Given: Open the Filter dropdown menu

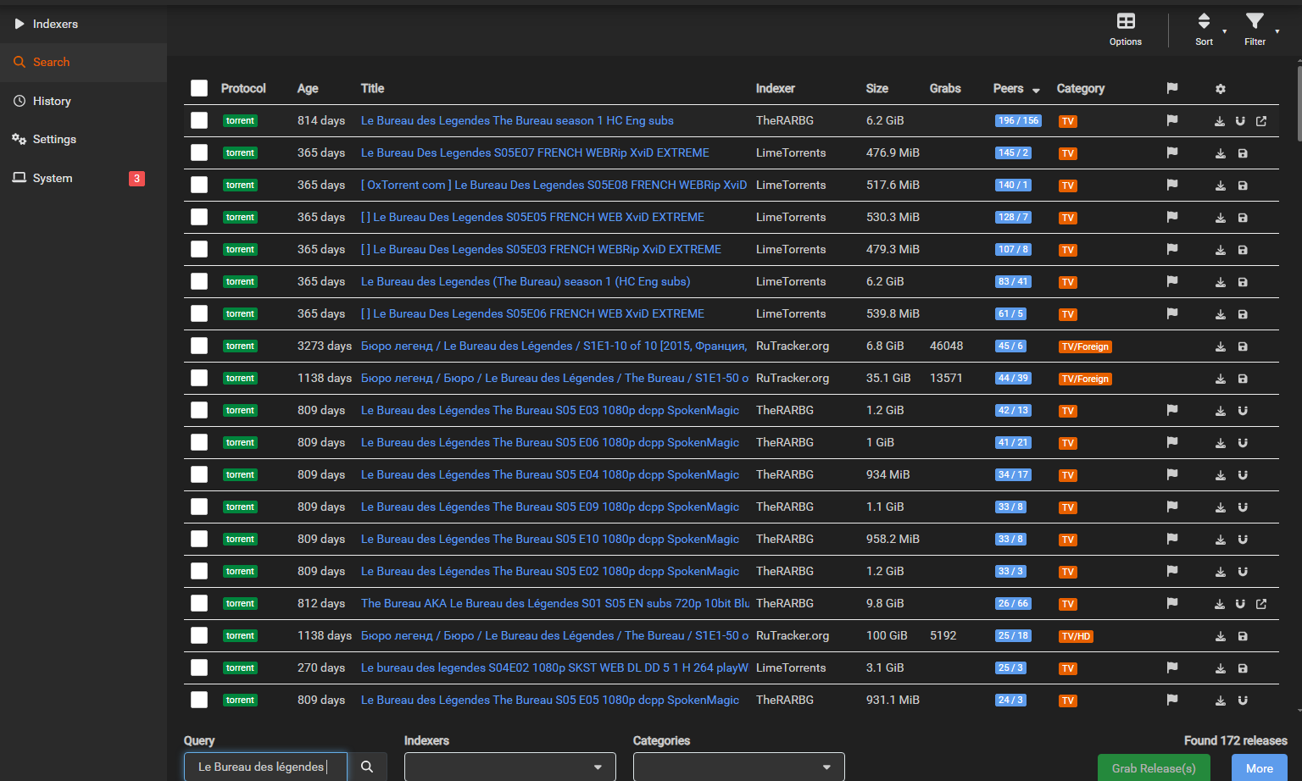Looking at the screenshot, I should [1255, 29].
